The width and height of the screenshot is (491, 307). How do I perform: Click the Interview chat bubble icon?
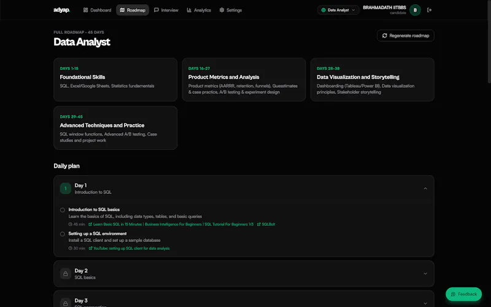[x=157, y=10]
